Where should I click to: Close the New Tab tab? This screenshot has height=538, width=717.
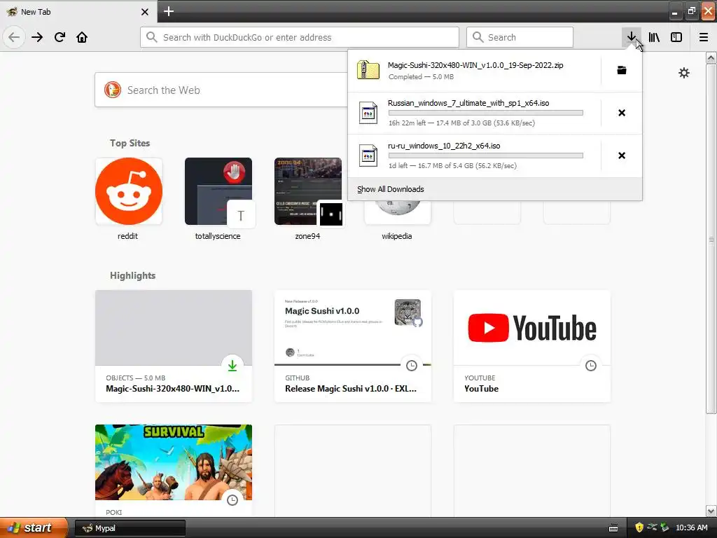(145, 12)
